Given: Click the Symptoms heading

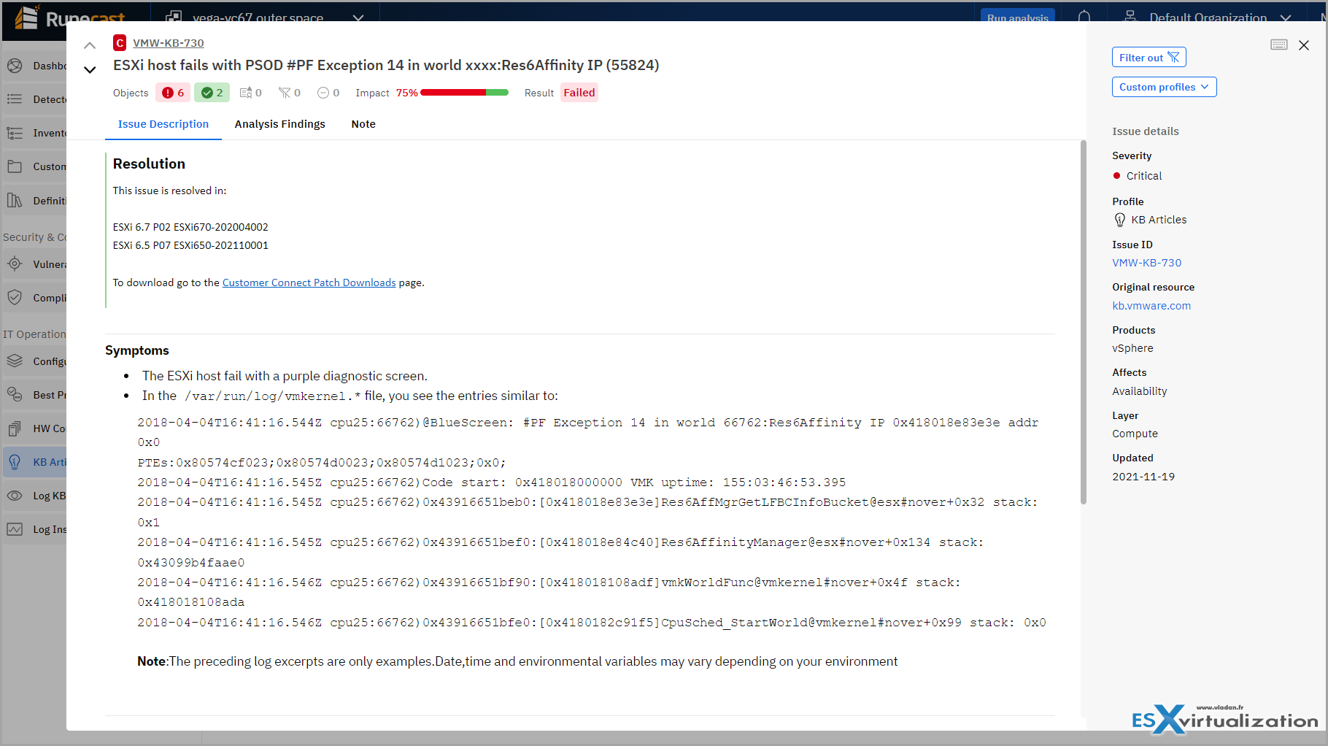Looking at the screenshot, I should [x=137, y=350].
